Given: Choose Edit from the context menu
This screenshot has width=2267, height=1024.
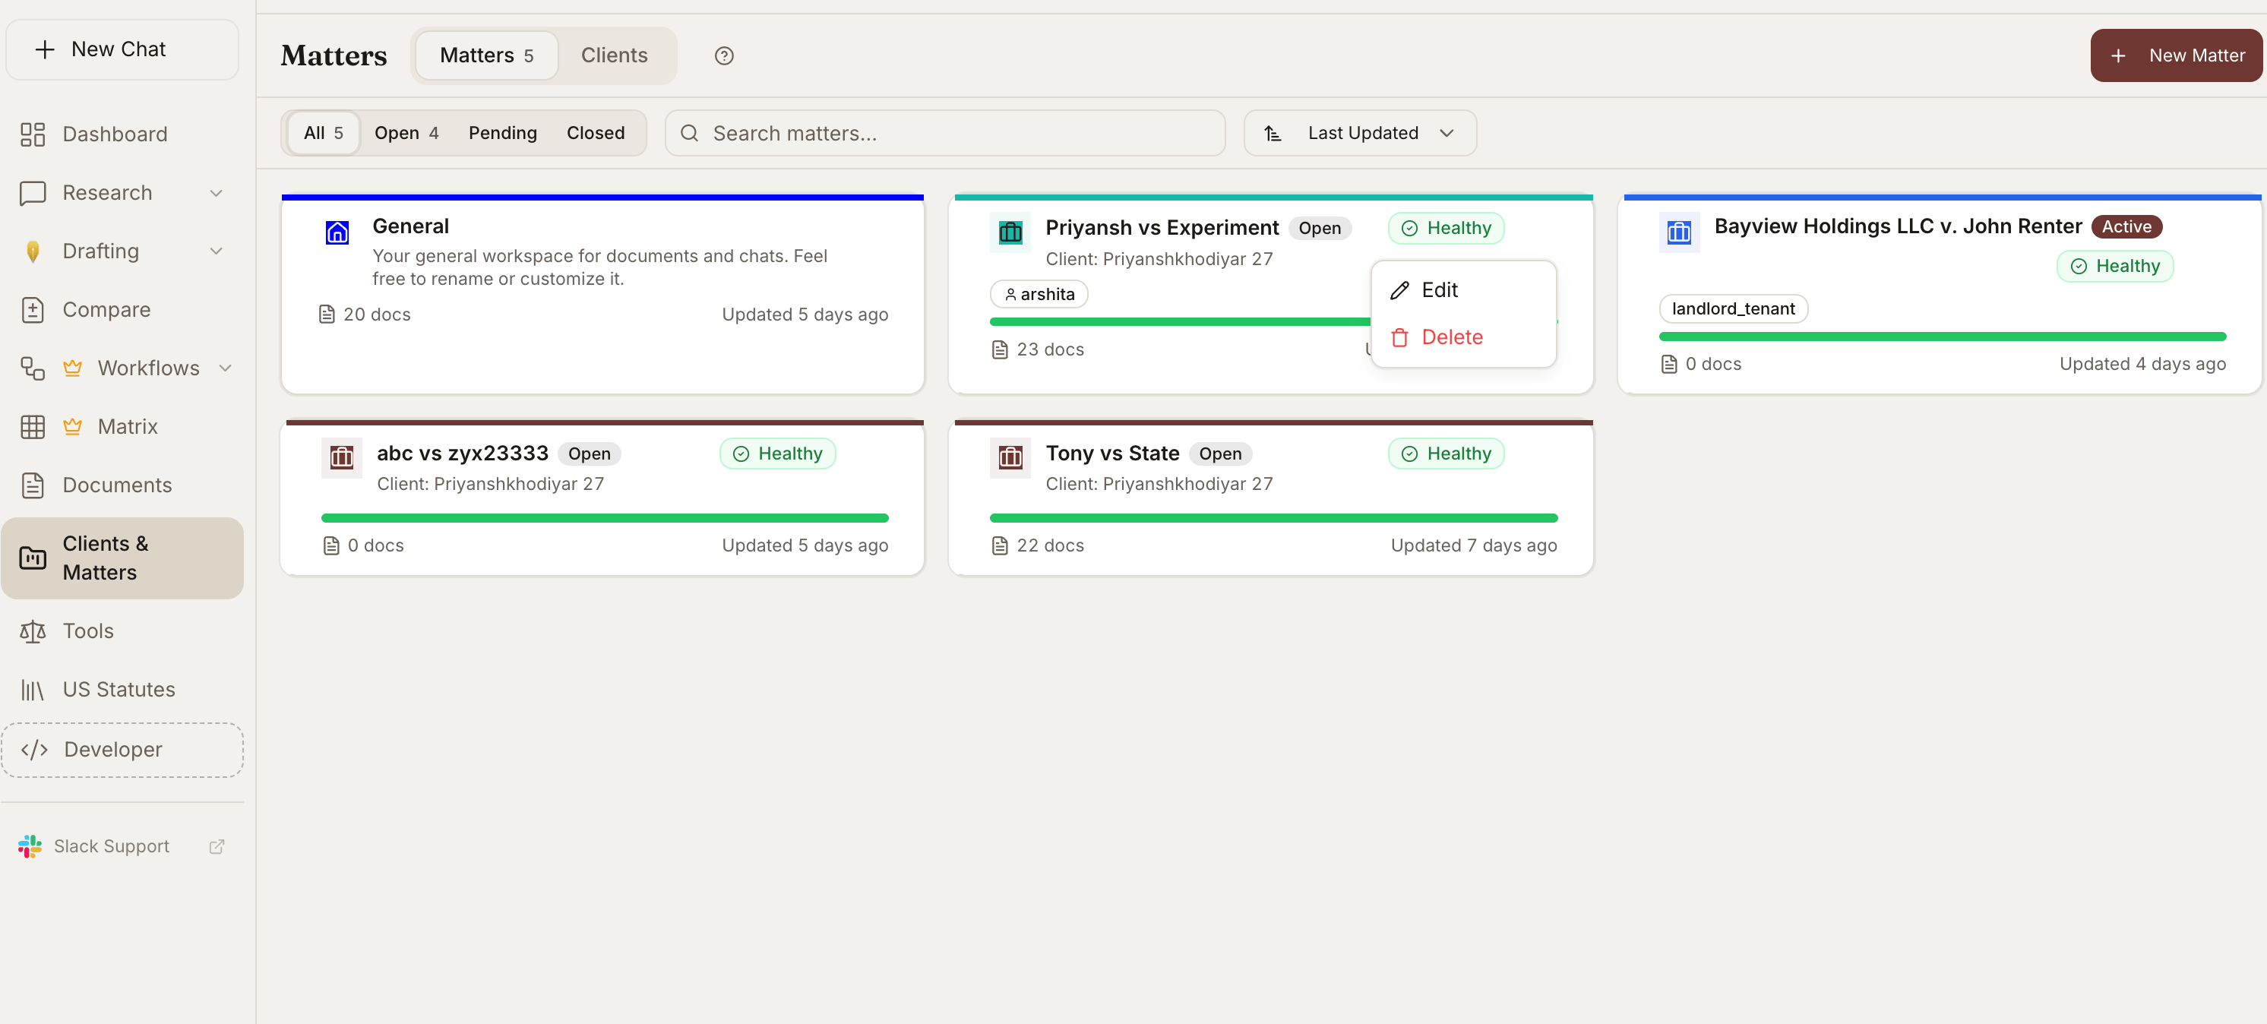Looking at the screenshot, I should (x=1463, y=290).
